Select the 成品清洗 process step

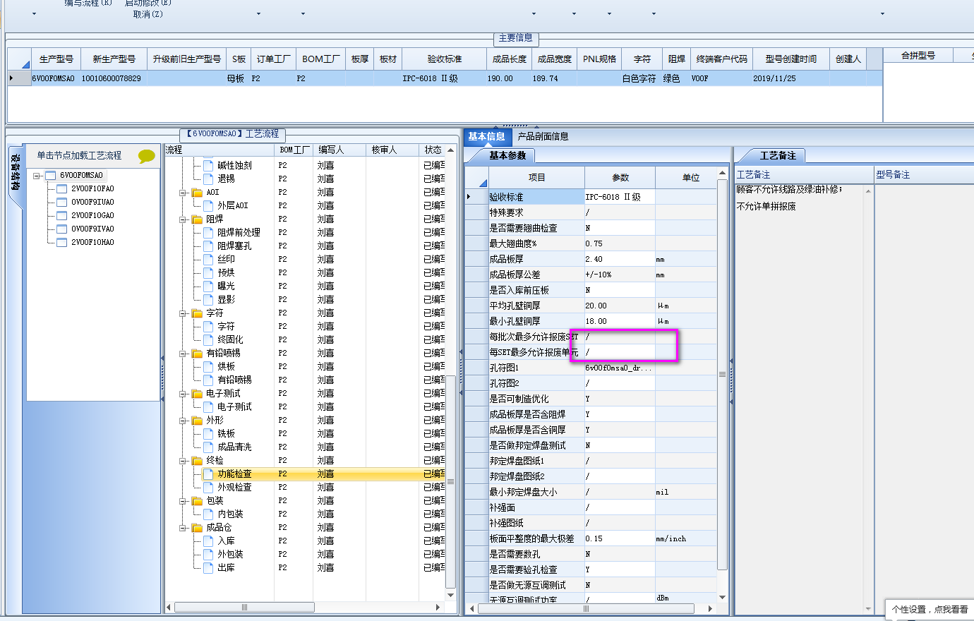pos(234,447)
